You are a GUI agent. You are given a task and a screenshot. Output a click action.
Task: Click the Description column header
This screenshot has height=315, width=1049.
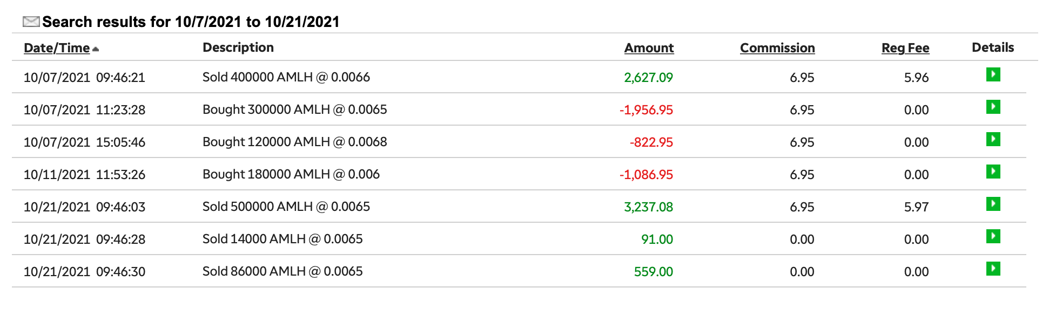238,47
